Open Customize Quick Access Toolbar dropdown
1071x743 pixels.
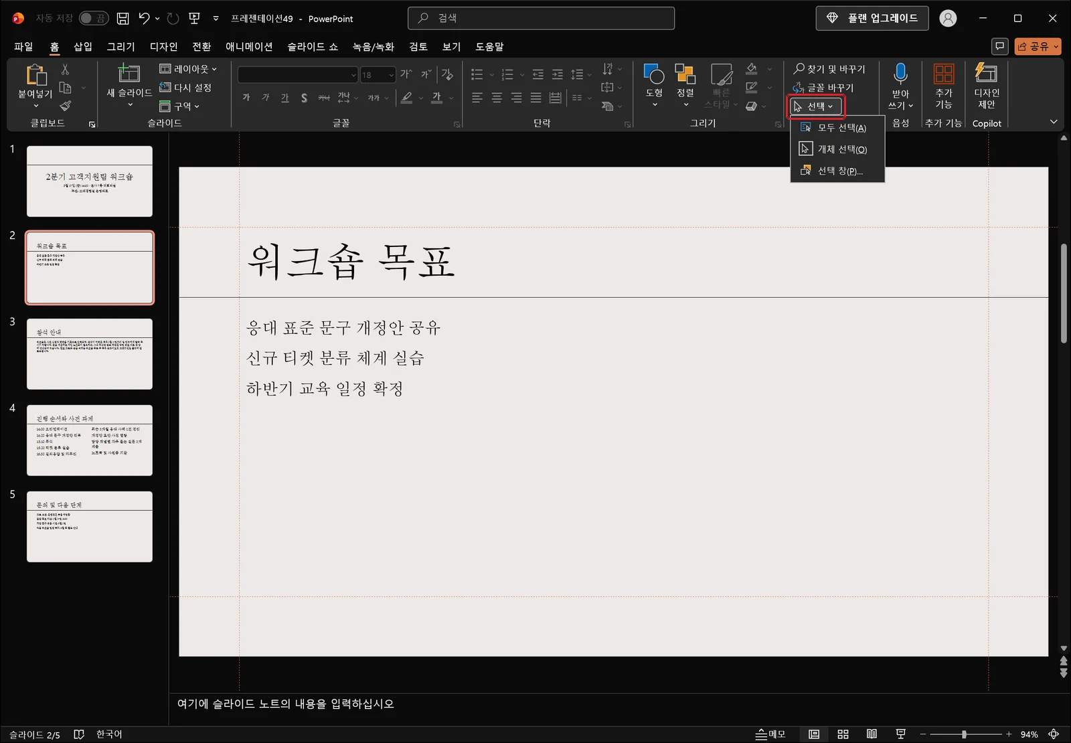click(216, 19)
